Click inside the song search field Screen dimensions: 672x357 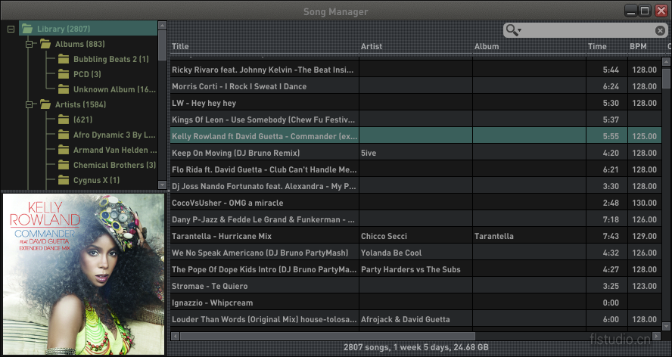(x=586, y=30)
